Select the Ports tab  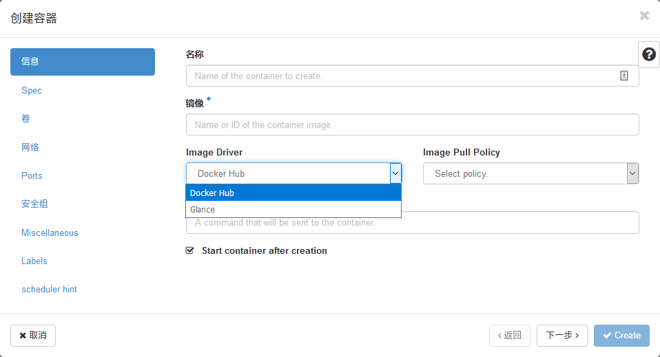pos(32,175)
